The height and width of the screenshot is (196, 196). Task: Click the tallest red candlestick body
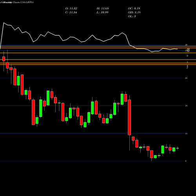pos(129,117)
